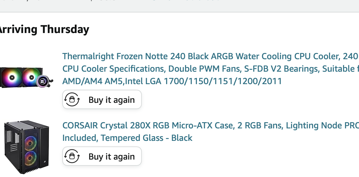This screenshot has width=359, height=177.
Task: Click the pump head logo on cooler image
Action: tap(42, 81)
